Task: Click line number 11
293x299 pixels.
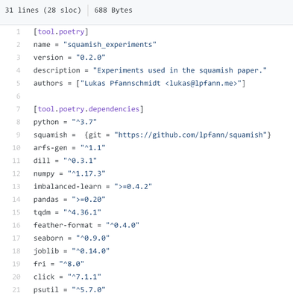Action: [16, 161]
